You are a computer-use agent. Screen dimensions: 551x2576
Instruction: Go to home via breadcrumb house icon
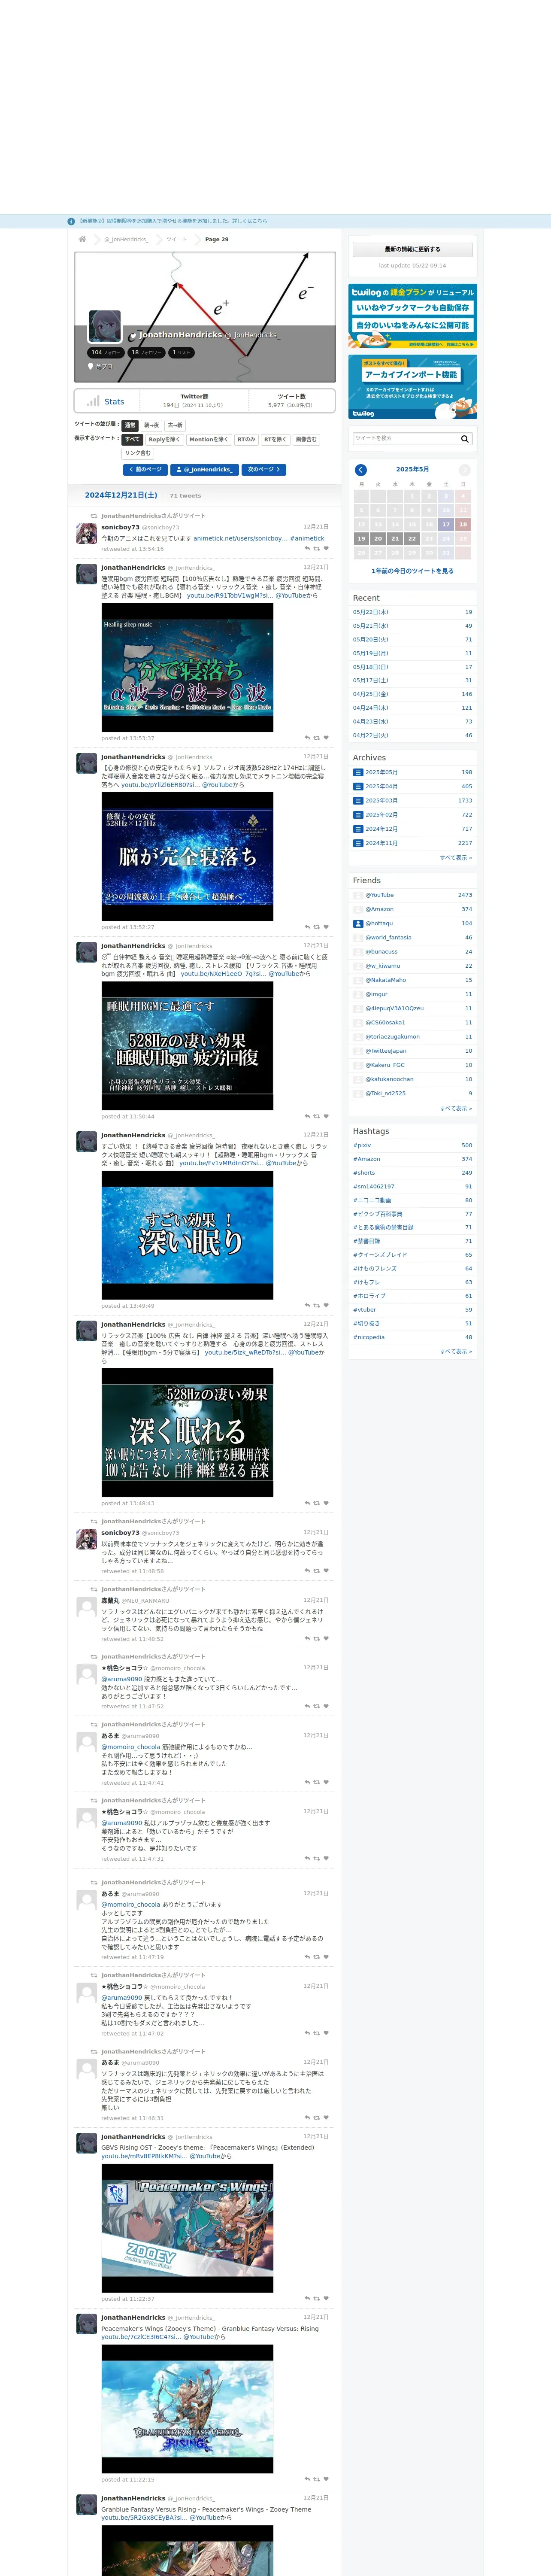tap(82, 239)
